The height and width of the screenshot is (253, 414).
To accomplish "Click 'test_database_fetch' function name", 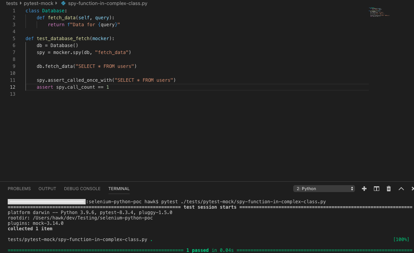I will (63, 39).
